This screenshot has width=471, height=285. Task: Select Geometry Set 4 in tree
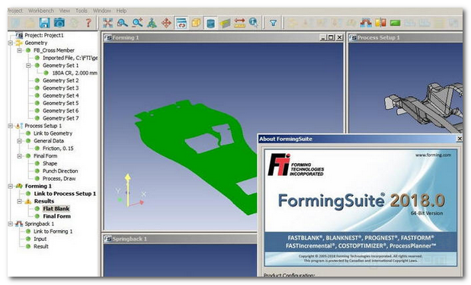tap(61, 95)
